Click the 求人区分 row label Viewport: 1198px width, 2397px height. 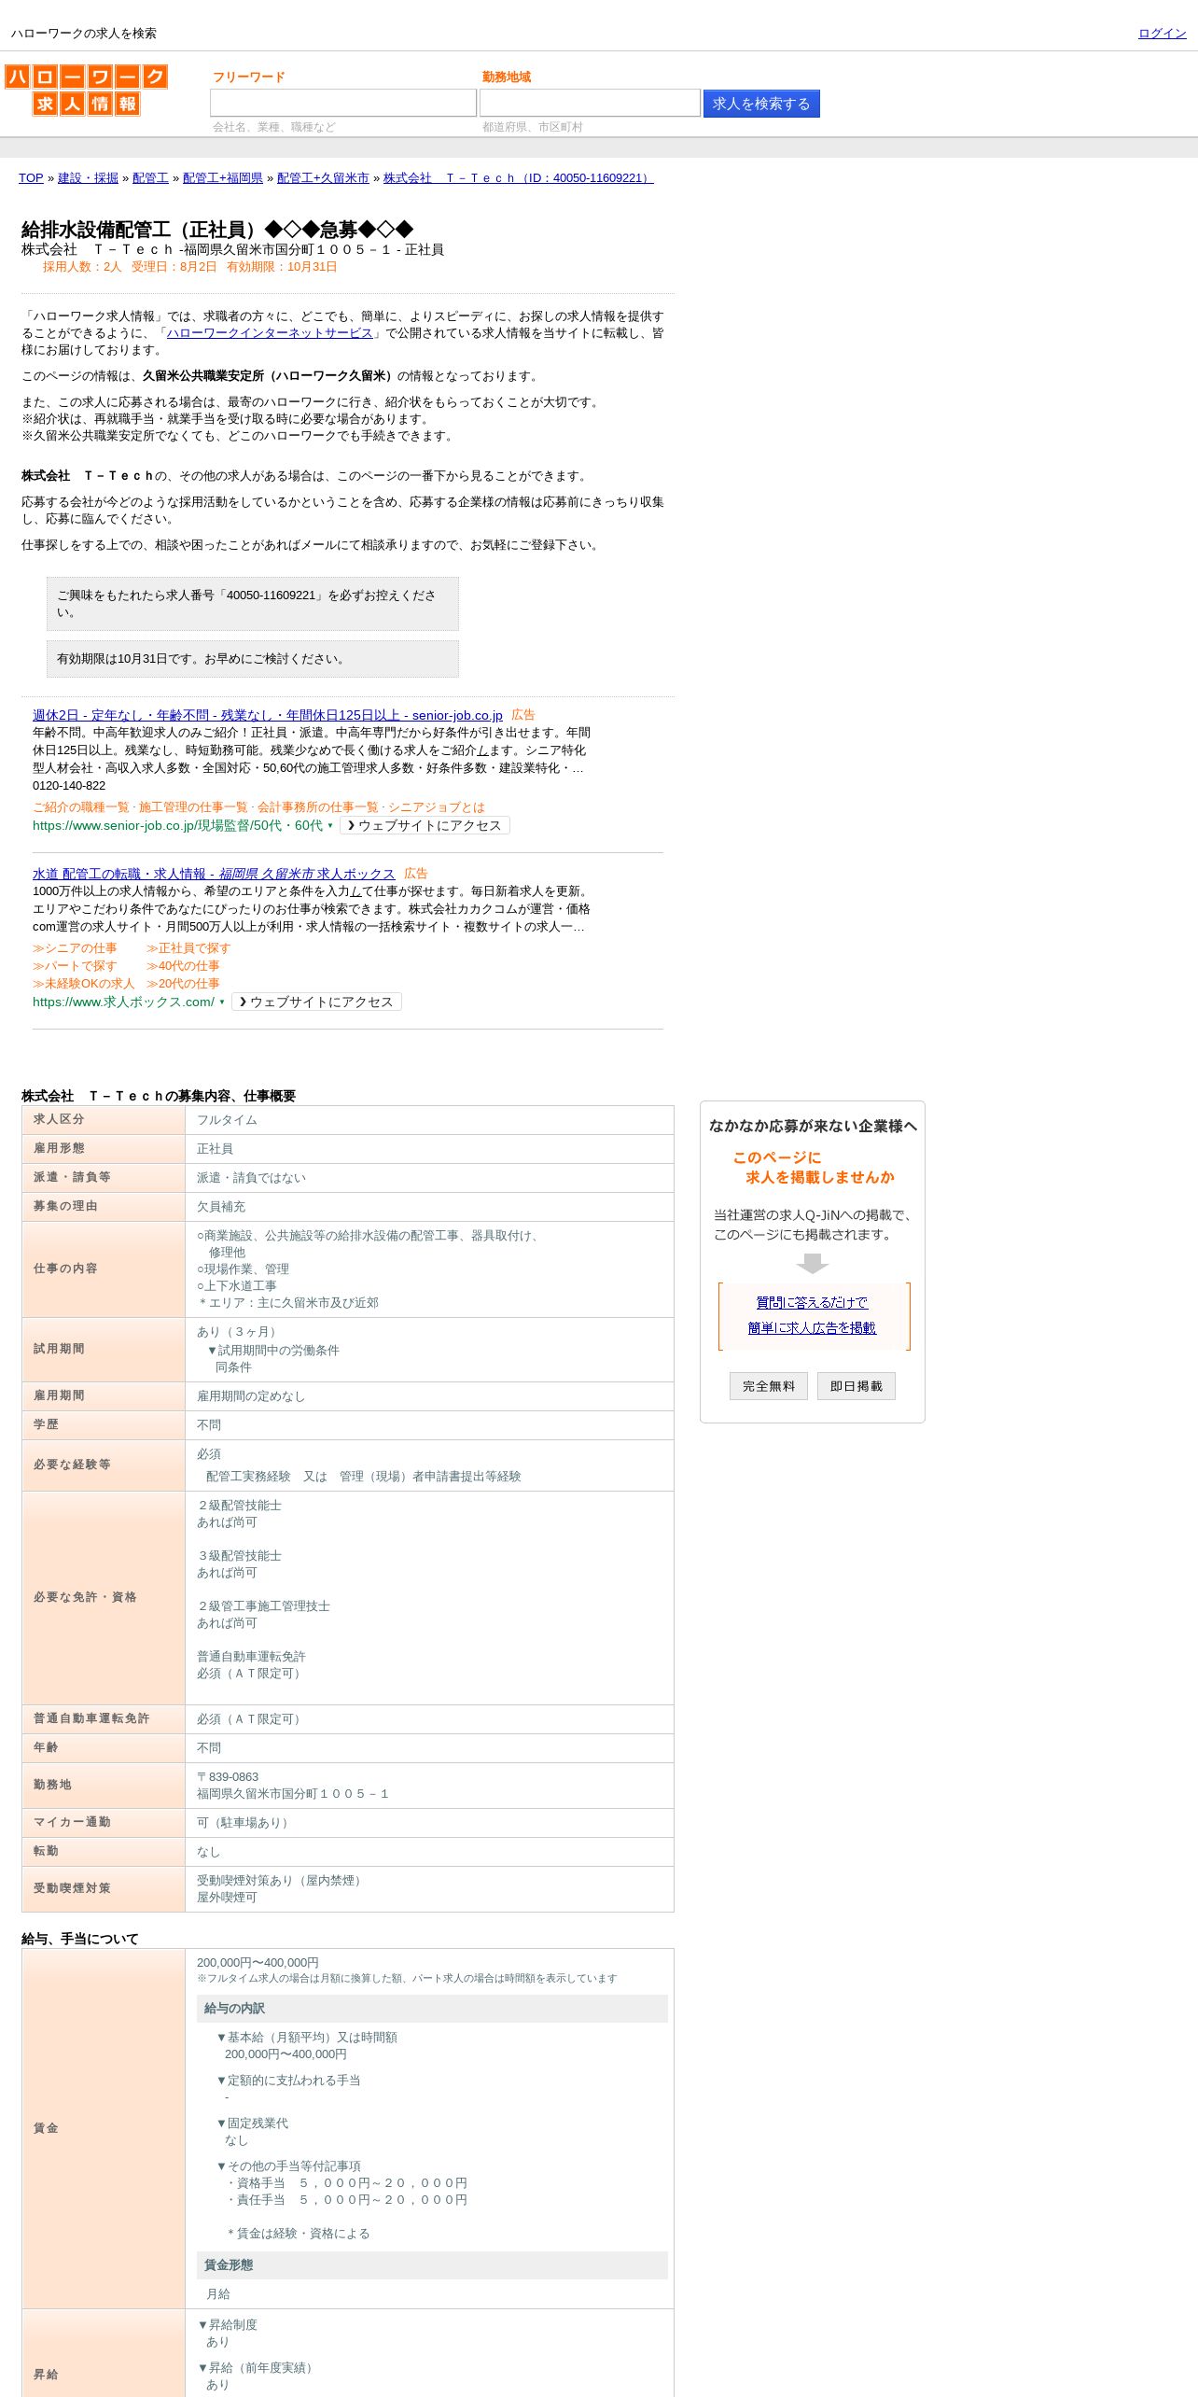pos(104,1119)
